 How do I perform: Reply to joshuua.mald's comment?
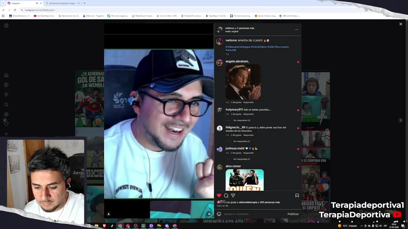click(x=248, y=153)
